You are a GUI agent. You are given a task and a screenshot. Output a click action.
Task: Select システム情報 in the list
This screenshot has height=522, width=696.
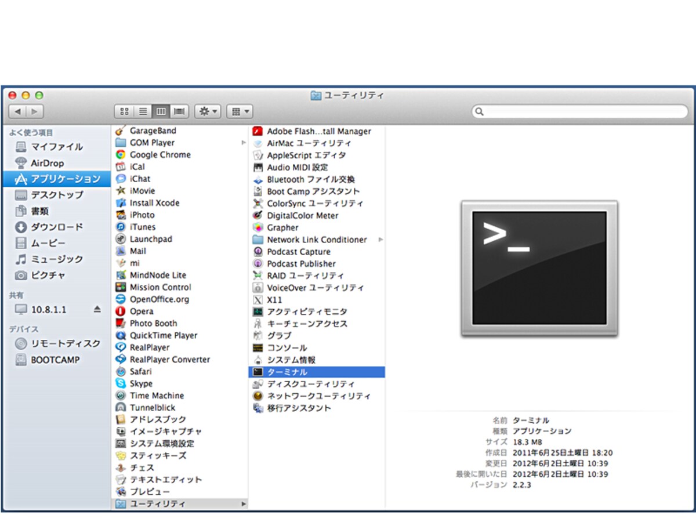coord(317,360)
